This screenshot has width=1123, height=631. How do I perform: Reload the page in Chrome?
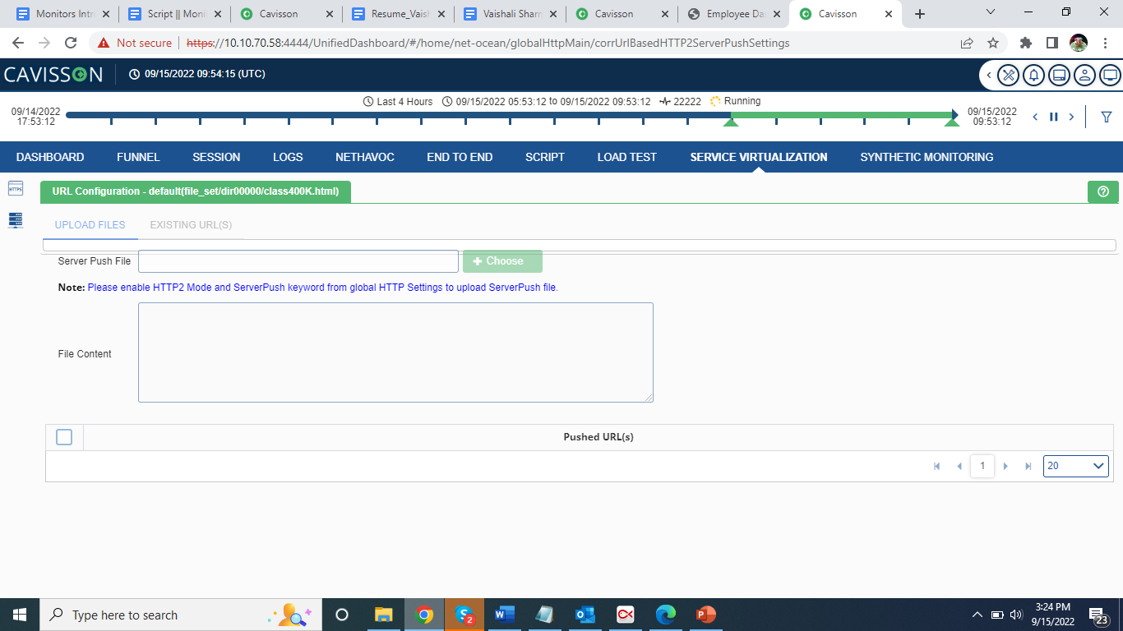coord(71,43)
